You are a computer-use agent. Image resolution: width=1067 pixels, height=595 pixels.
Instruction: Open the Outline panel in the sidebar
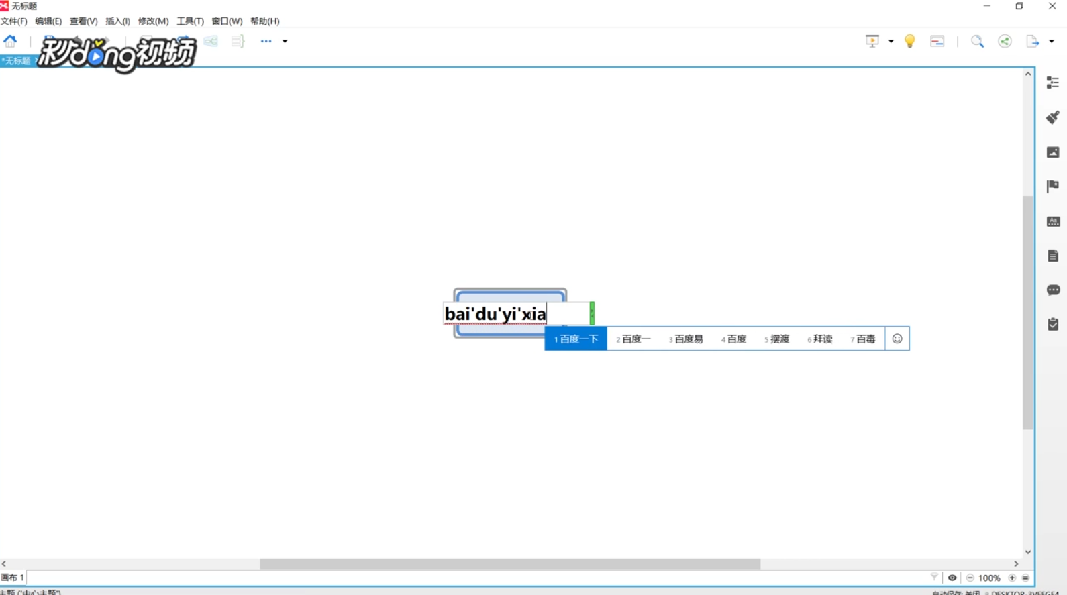point(1053,83)
